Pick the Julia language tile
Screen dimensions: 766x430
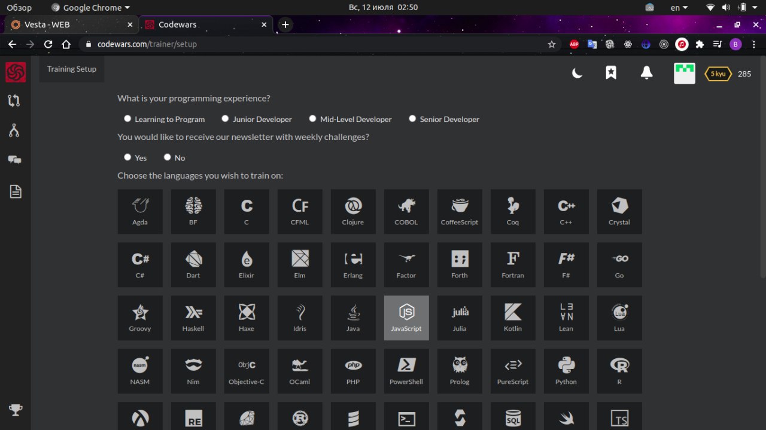click(460, 318)
